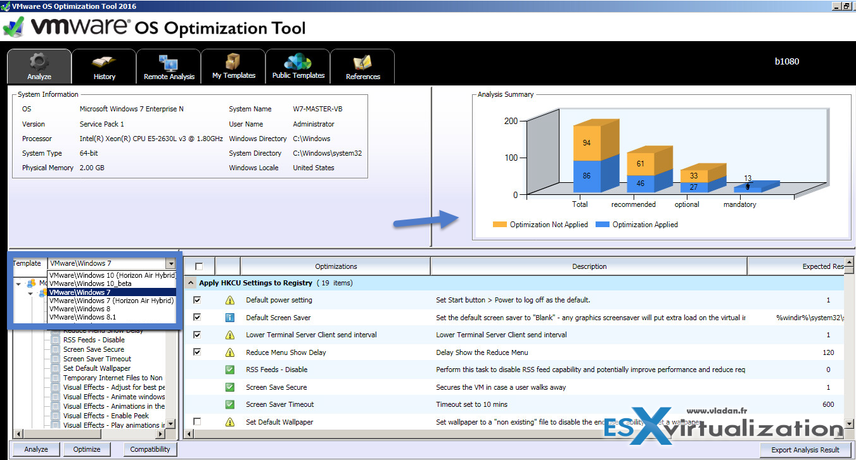Screen dimensions: 856x460
Task: Click page icon of RSS Feeds in template tree
Action: (56, 340)
